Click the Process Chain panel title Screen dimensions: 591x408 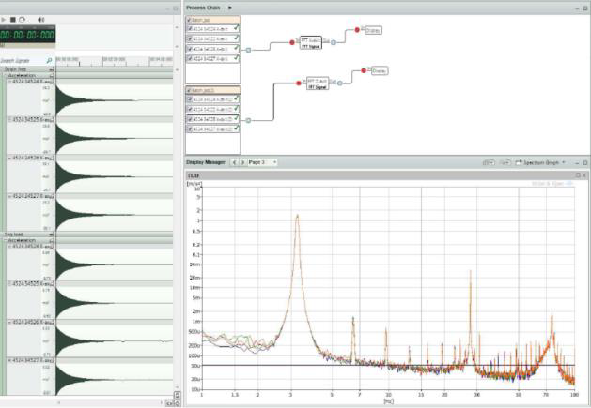203,8
